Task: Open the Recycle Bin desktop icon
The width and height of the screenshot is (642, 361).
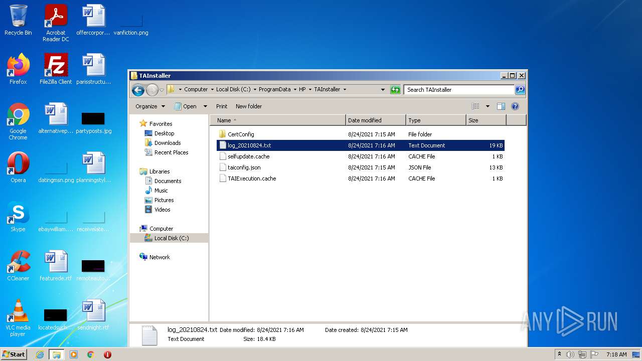Action: pos(18,20)
